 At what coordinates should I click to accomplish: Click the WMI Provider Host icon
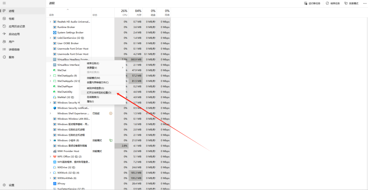tap(55, 151)
